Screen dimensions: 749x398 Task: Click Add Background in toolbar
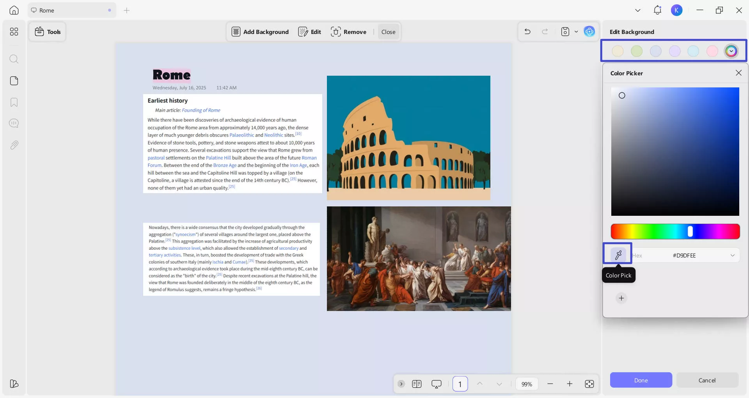pyautogui.click(x=260, y=32)
